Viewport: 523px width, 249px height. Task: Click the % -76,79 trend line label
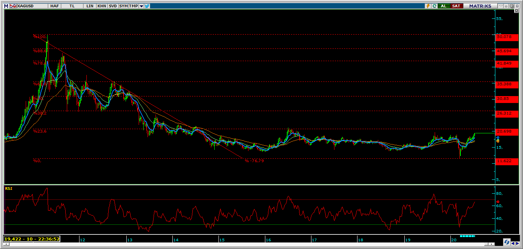pos(254,161)
